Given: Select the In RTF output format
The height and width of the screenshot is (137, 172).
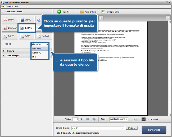Looking at the screenshot, I should pos(10,36).
